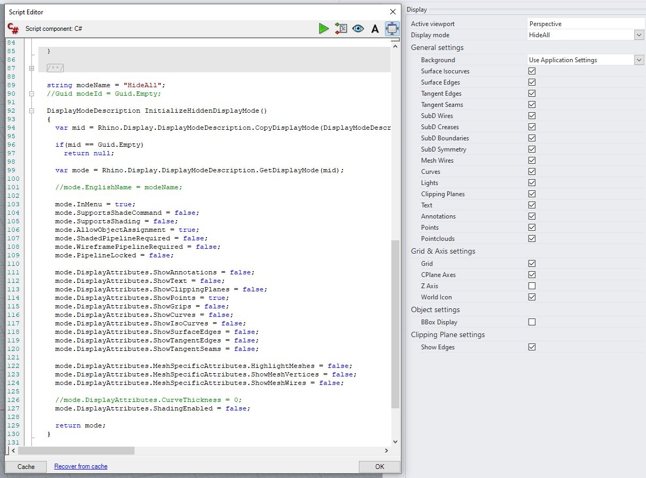Disable the SubD Wires checkbox

(x=532, y=116)
